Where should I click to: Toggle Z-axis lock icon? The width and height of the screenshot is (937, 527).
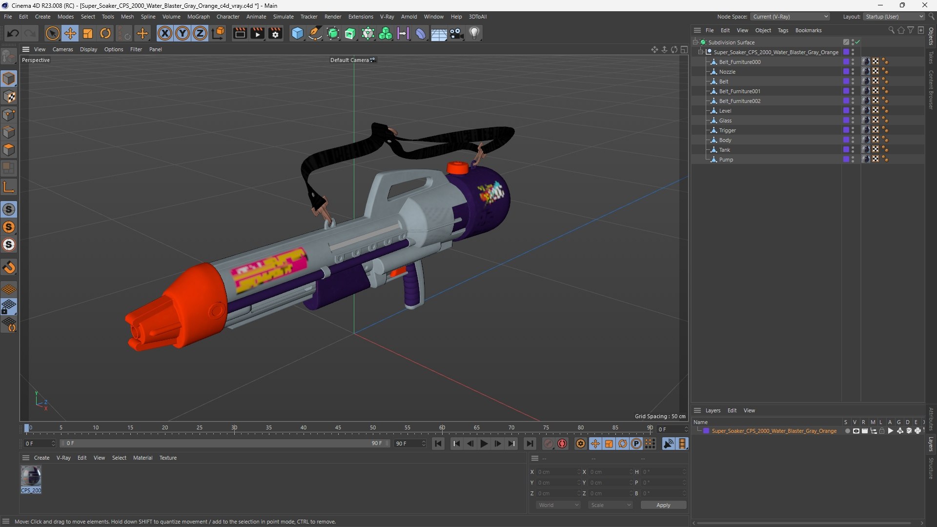coord(200,33)
